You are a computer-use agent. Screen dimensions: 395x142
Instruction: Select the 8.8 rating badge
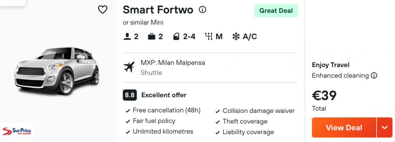pyautogui.click(x=130, y=95)
